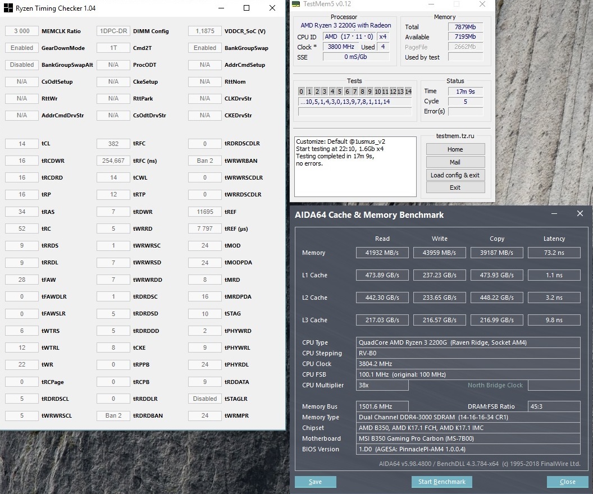Click the TestMem5 log text area

coord(355,167)
